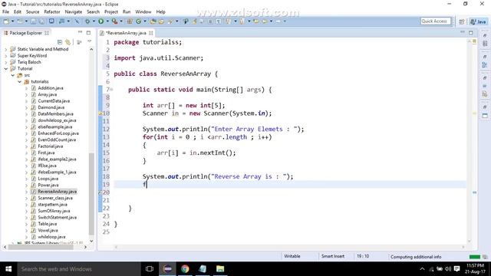491x276 pixels.
Task: Open the Window menu
Action: coord(143,12)
